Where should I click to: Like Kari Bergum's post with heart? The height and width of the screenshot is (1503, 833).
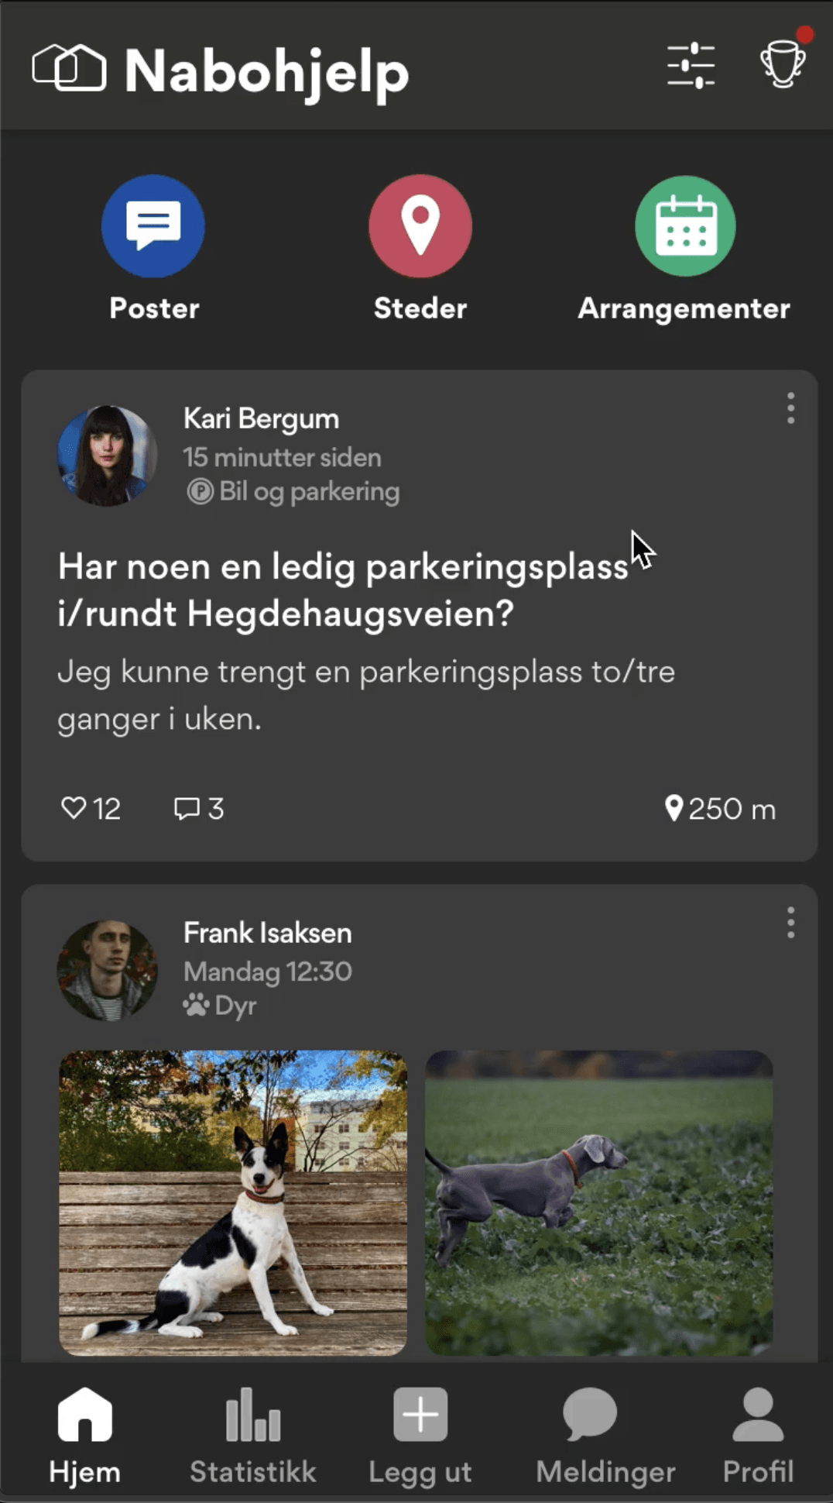(74, 808)
